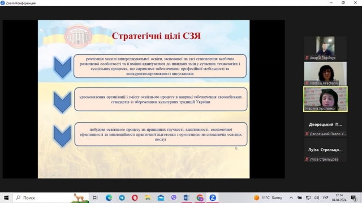Viewport: 362px width, 203px height.
Task: Launch Microsoft Edge from the taskbar
Action: [x=109, y=198]
